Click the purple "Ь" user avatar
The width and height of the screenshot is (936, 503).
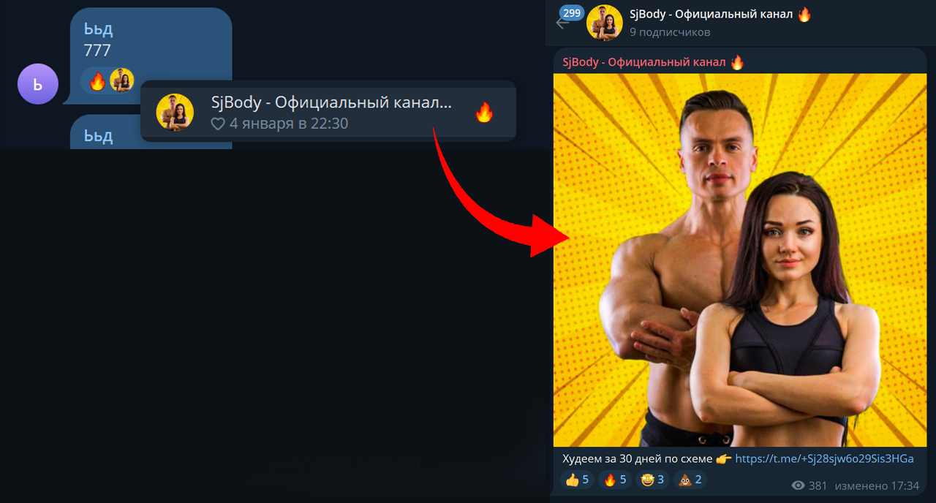point(37,84)
